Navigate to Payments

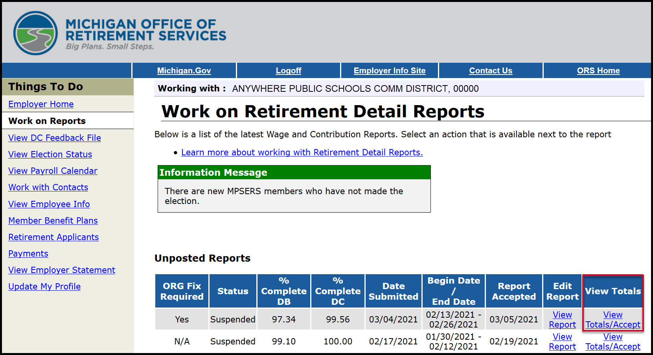point(28,253)
